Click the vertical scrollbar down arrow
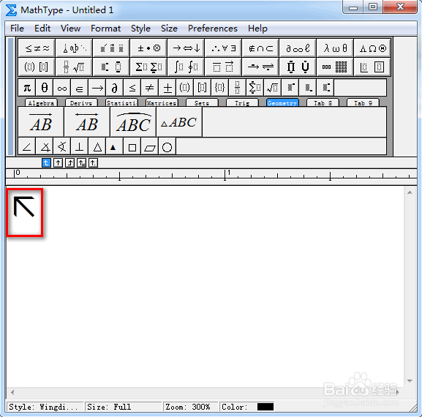The width and height of the screenshot is (422, 417). (x=410, y=380)
